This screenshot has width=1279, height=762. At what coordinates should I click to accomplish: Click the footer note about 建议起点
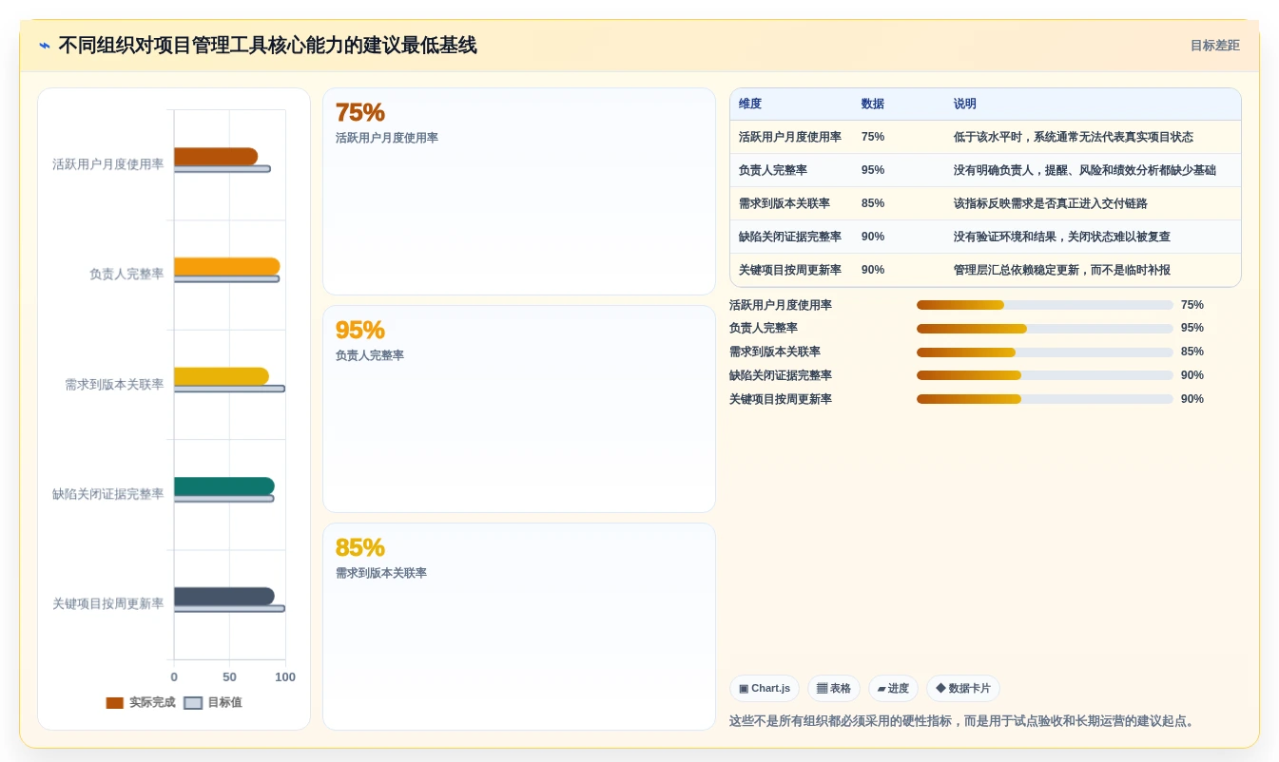(961, 721)
